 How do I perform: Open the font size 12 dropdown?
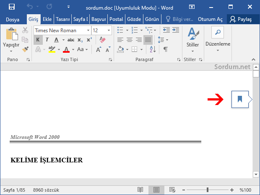(109, 30)
